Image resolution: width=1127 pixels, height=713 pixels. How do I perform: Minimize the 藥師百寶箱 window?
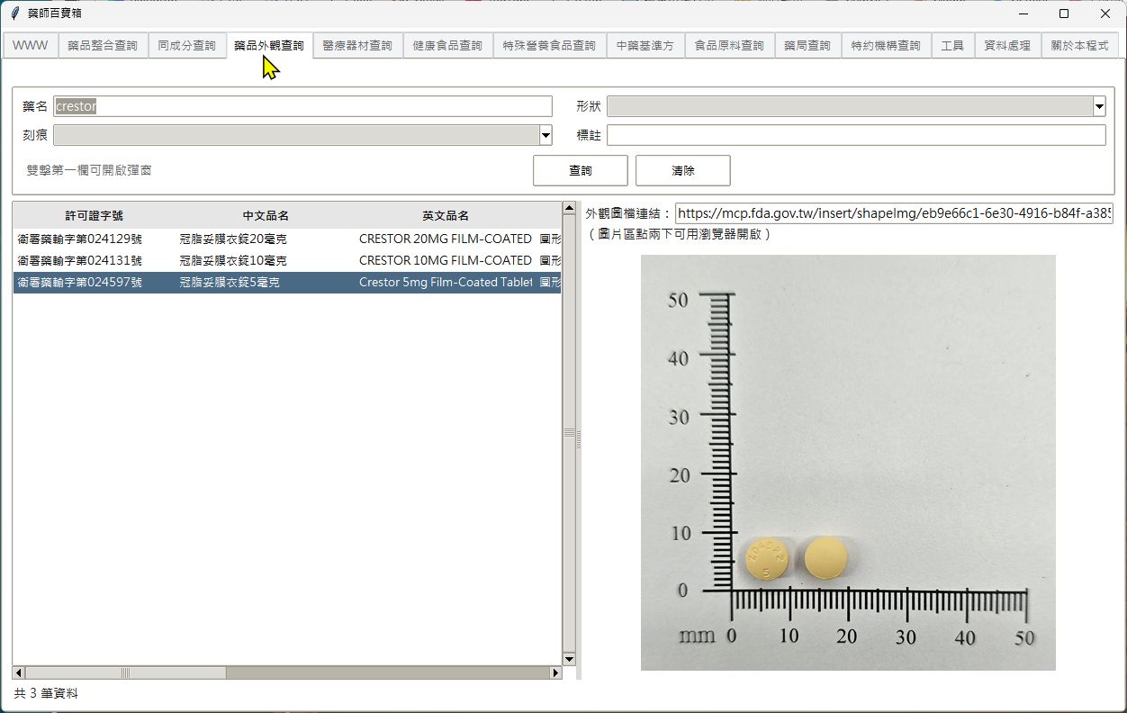pos(1023,14)
